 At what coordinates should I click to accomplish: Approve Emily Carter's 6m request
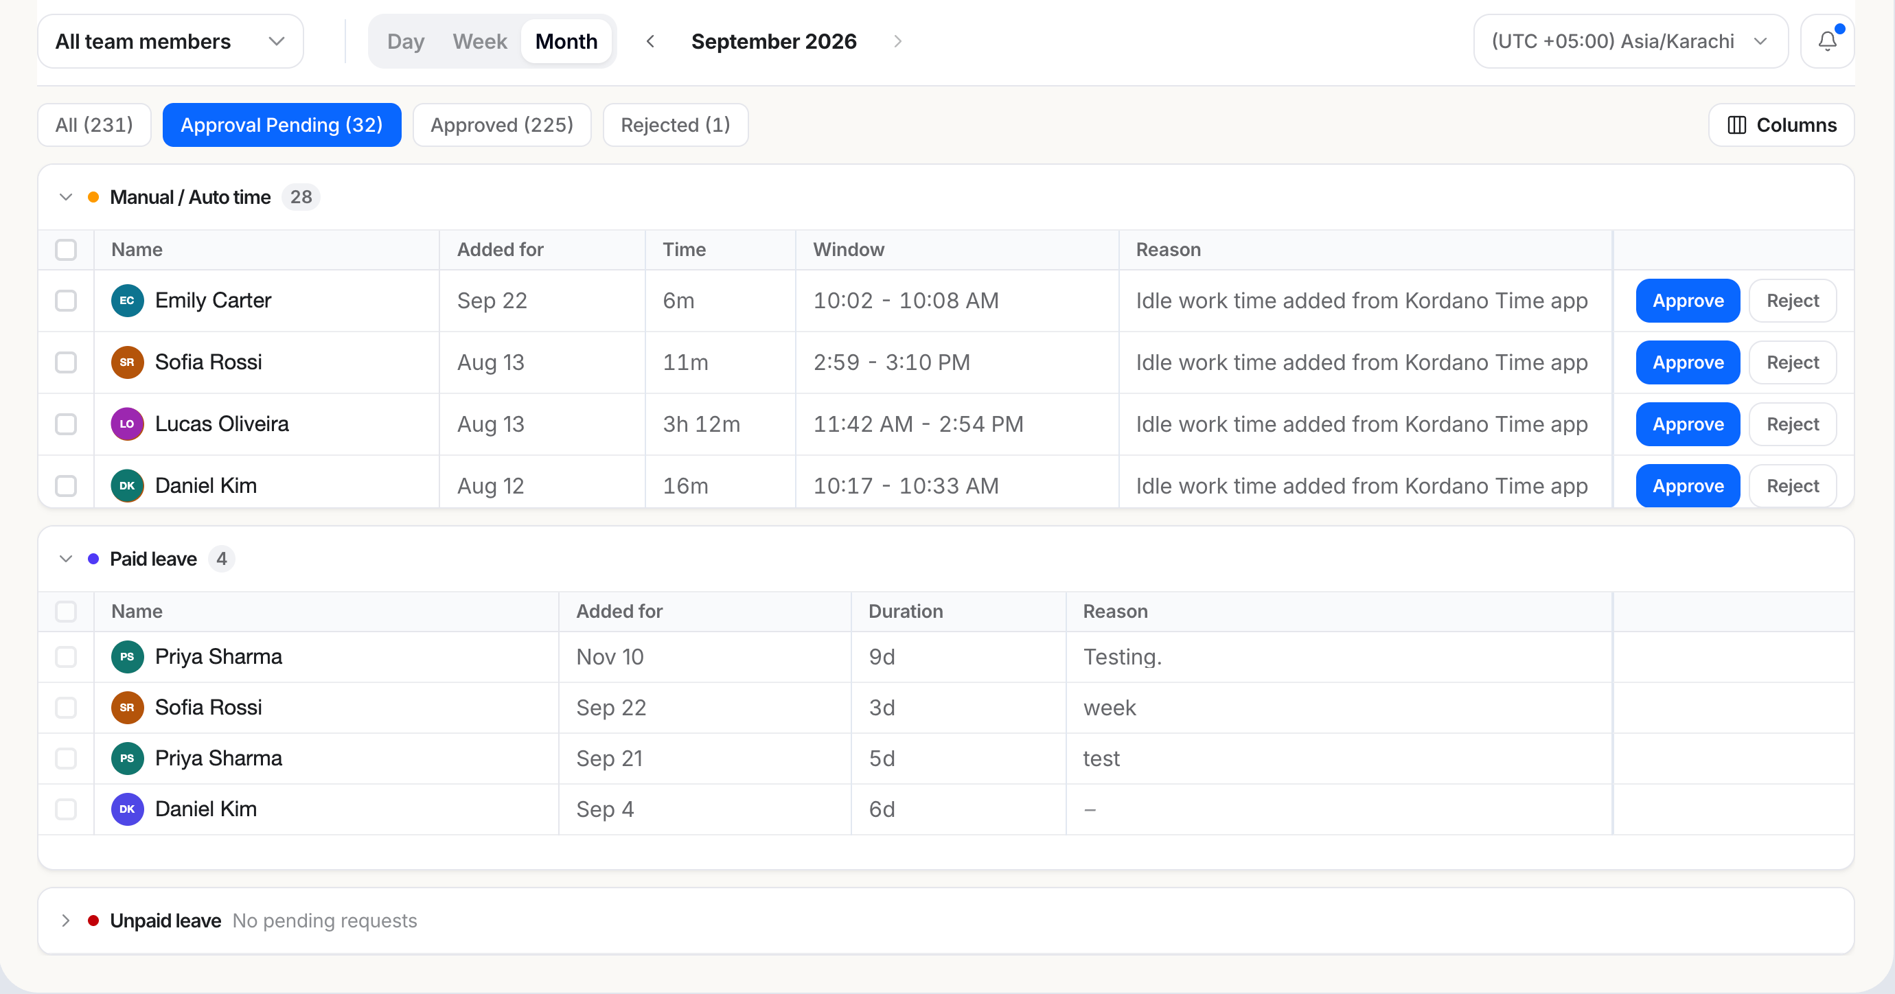tap(1688, 300)
